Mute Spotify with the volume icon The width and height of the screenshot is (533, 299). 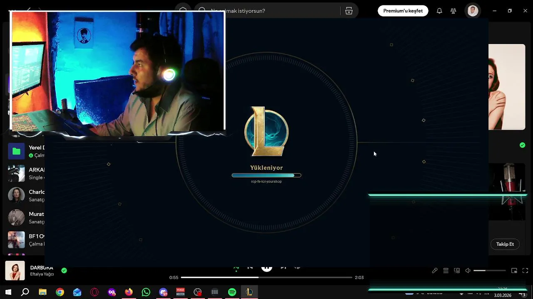point(468,271)
